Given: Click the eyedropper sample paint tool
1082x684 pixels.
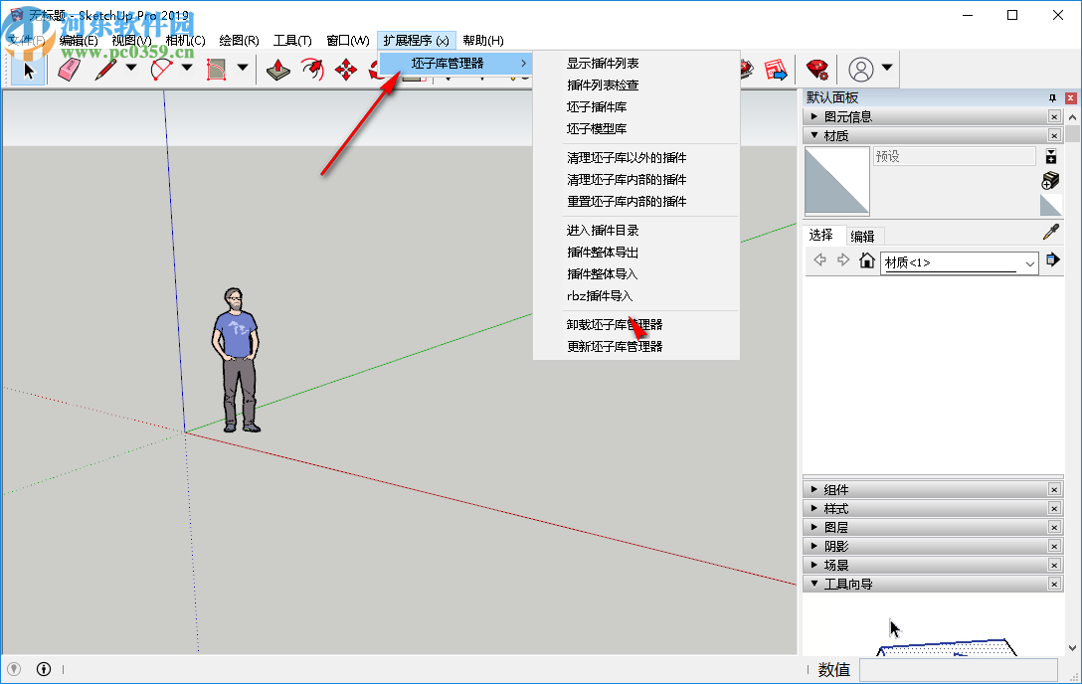Looking at the screenshot, I should 1050,233.
